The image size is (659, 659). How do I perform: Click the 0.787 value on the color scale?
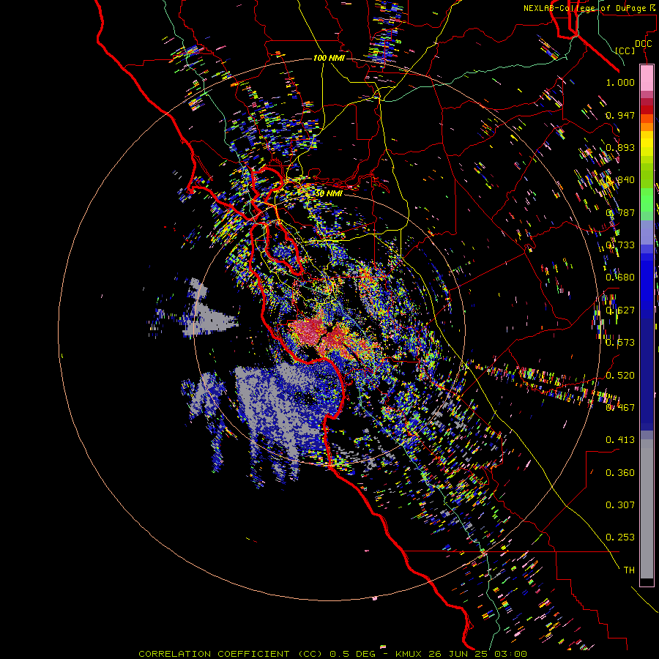pyautogui.click(x=620, y=212)
